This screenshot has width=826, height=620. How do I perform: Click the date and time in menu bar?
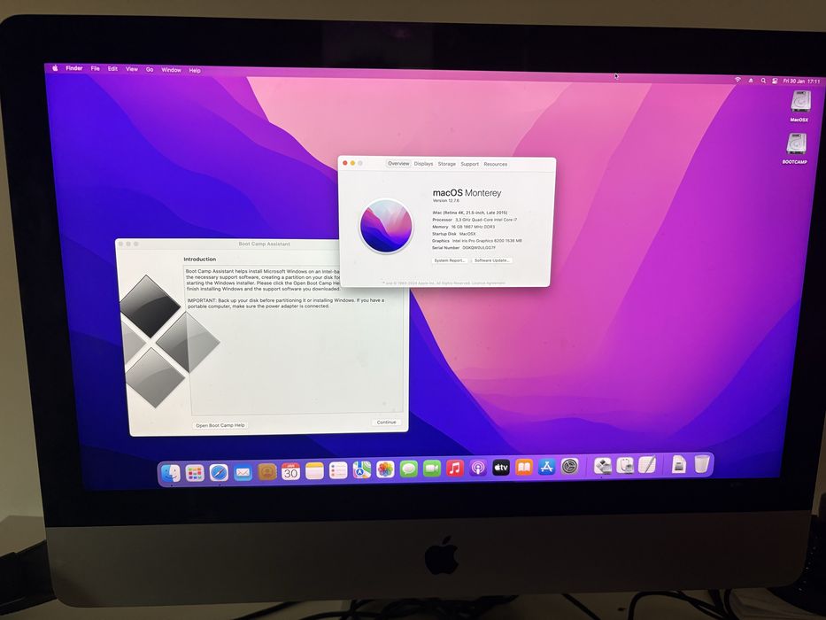802,81
